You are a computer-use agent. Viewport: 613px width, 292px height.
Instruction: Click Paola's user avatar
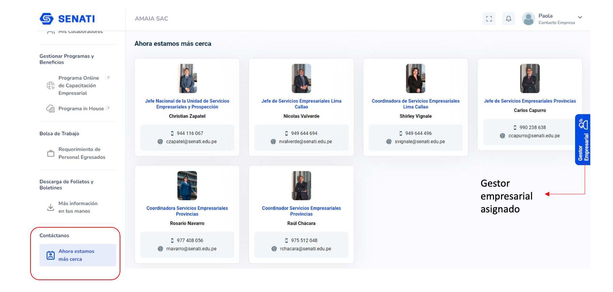click(528, 19)
